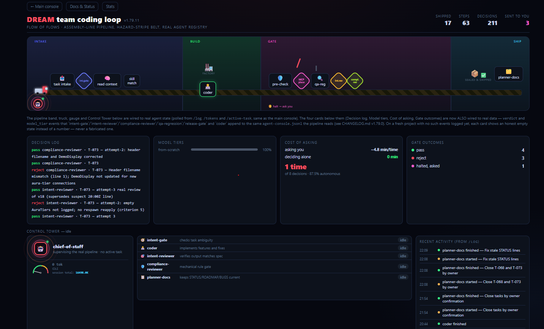Screen dimensions: 544x329
Task: Open the pre-check shield station
Action: pyautogui.click(x=280, y=80)
